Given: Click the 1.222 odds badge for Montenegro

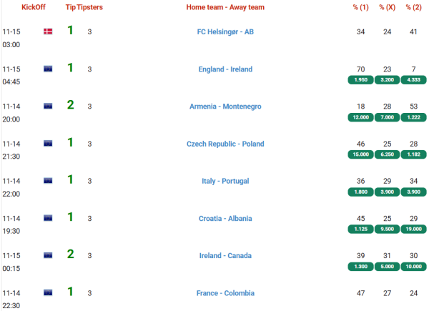Looking at the screenshot, I should coord(413,117).
